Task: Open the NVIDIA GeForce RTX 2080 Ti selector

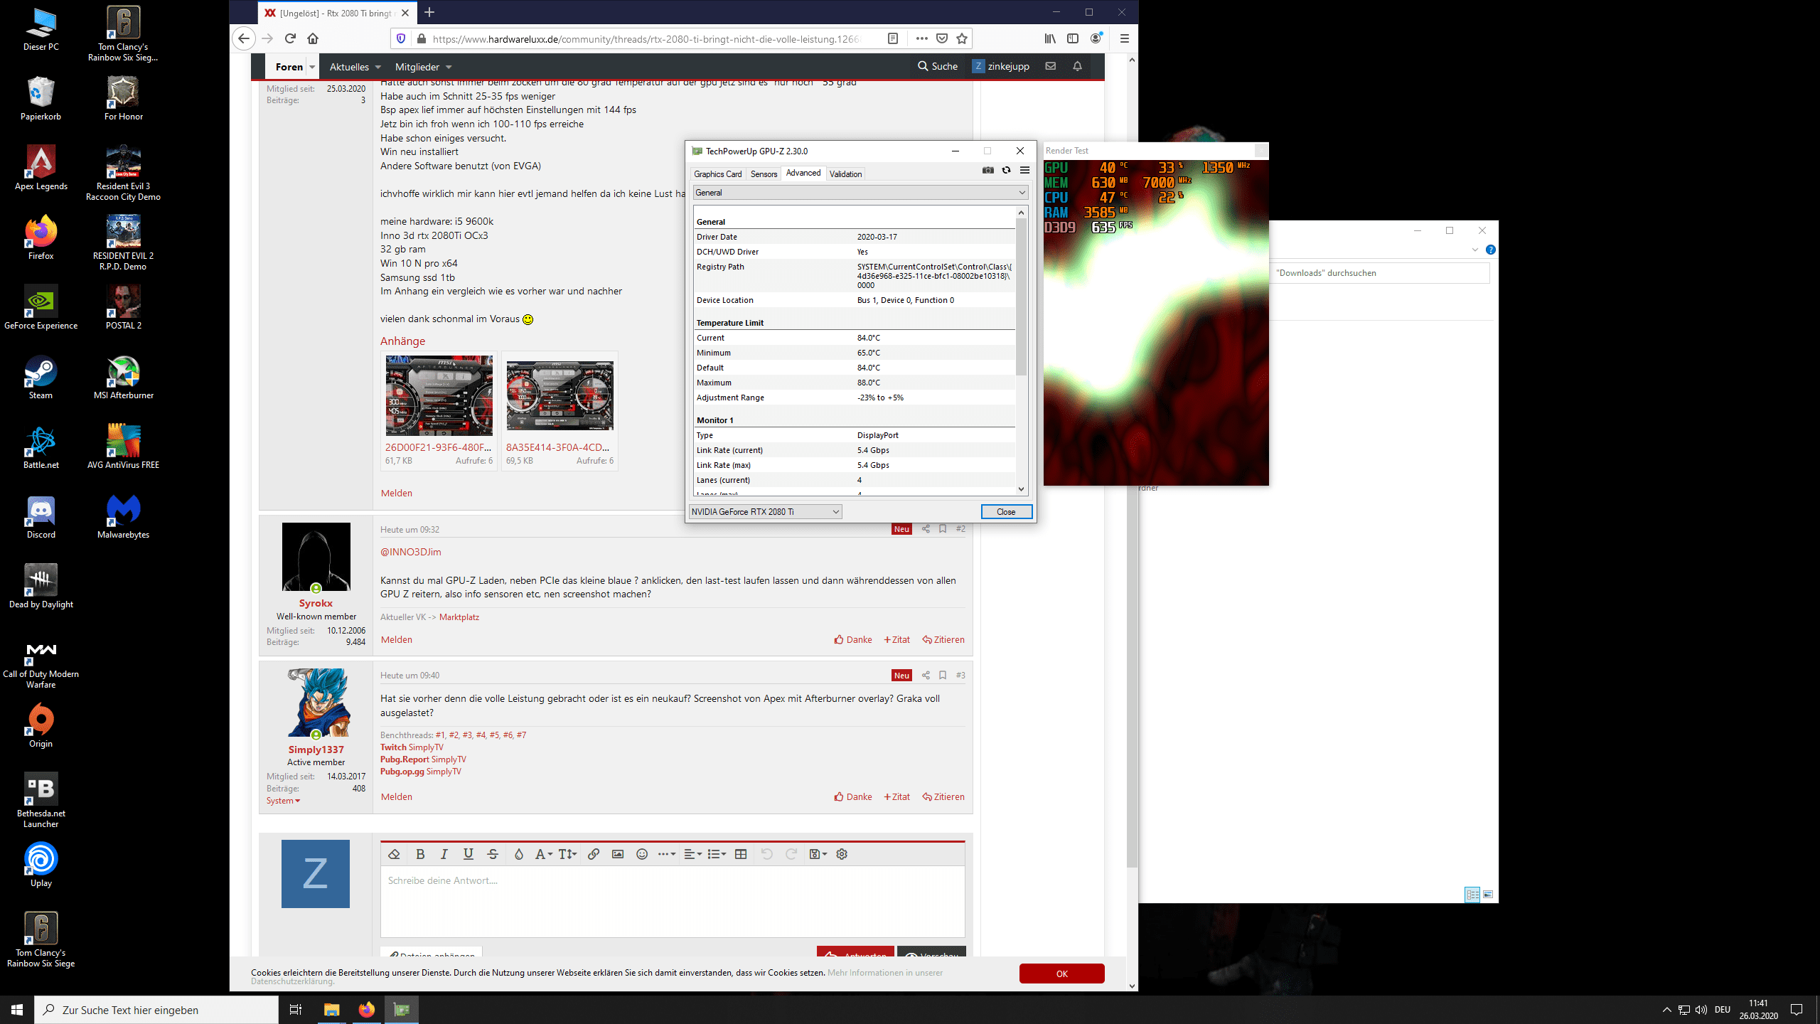Action: 766,511
